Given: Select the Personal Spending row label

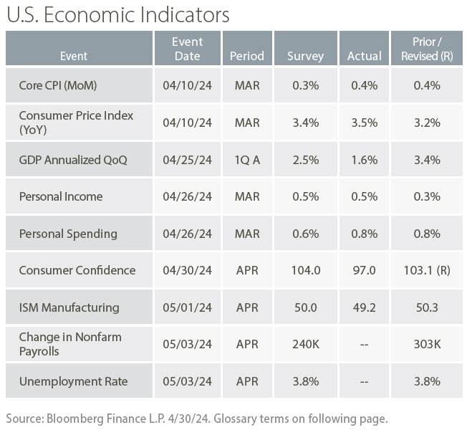Looking at the screenshot, I should [x=68, y=234].
